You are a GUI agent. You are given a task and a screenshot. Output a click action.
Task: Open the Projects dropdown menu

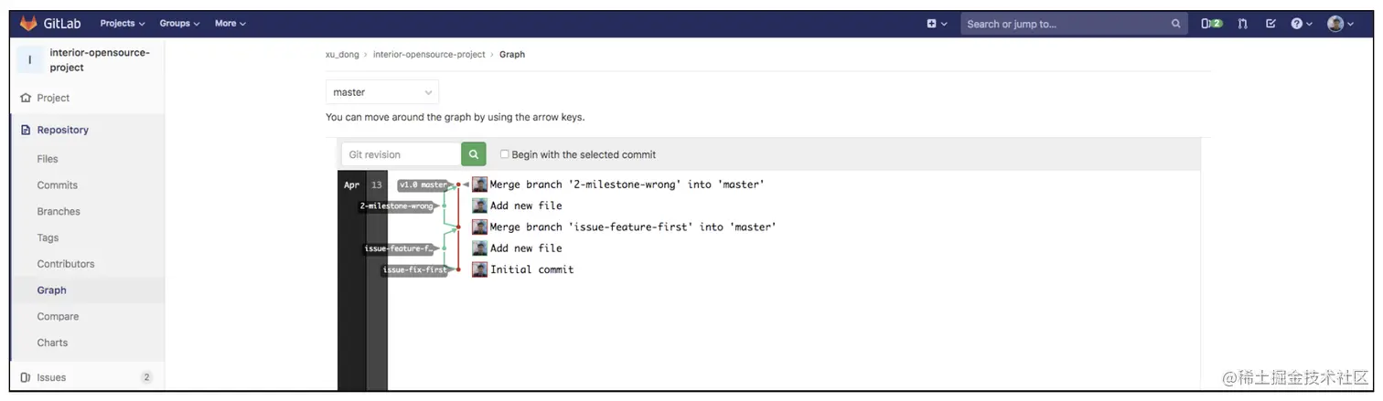point(122,24)
